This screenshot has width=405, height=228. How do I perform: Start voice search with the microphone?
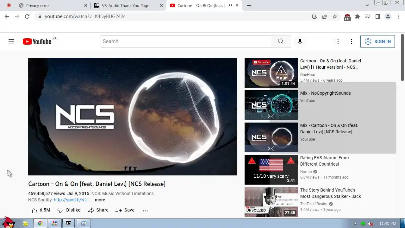click(300, 41)
